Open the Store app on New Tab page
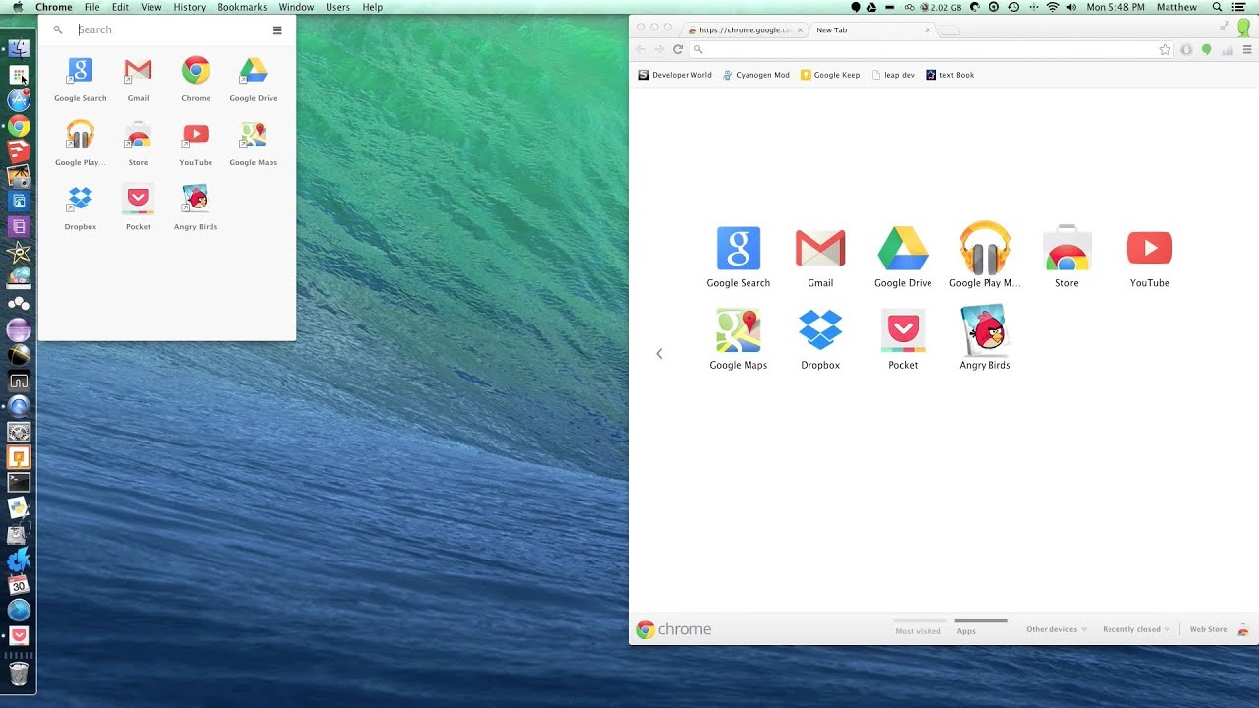The width and height of the screenshot is (1259, 708). [1067, 258]
